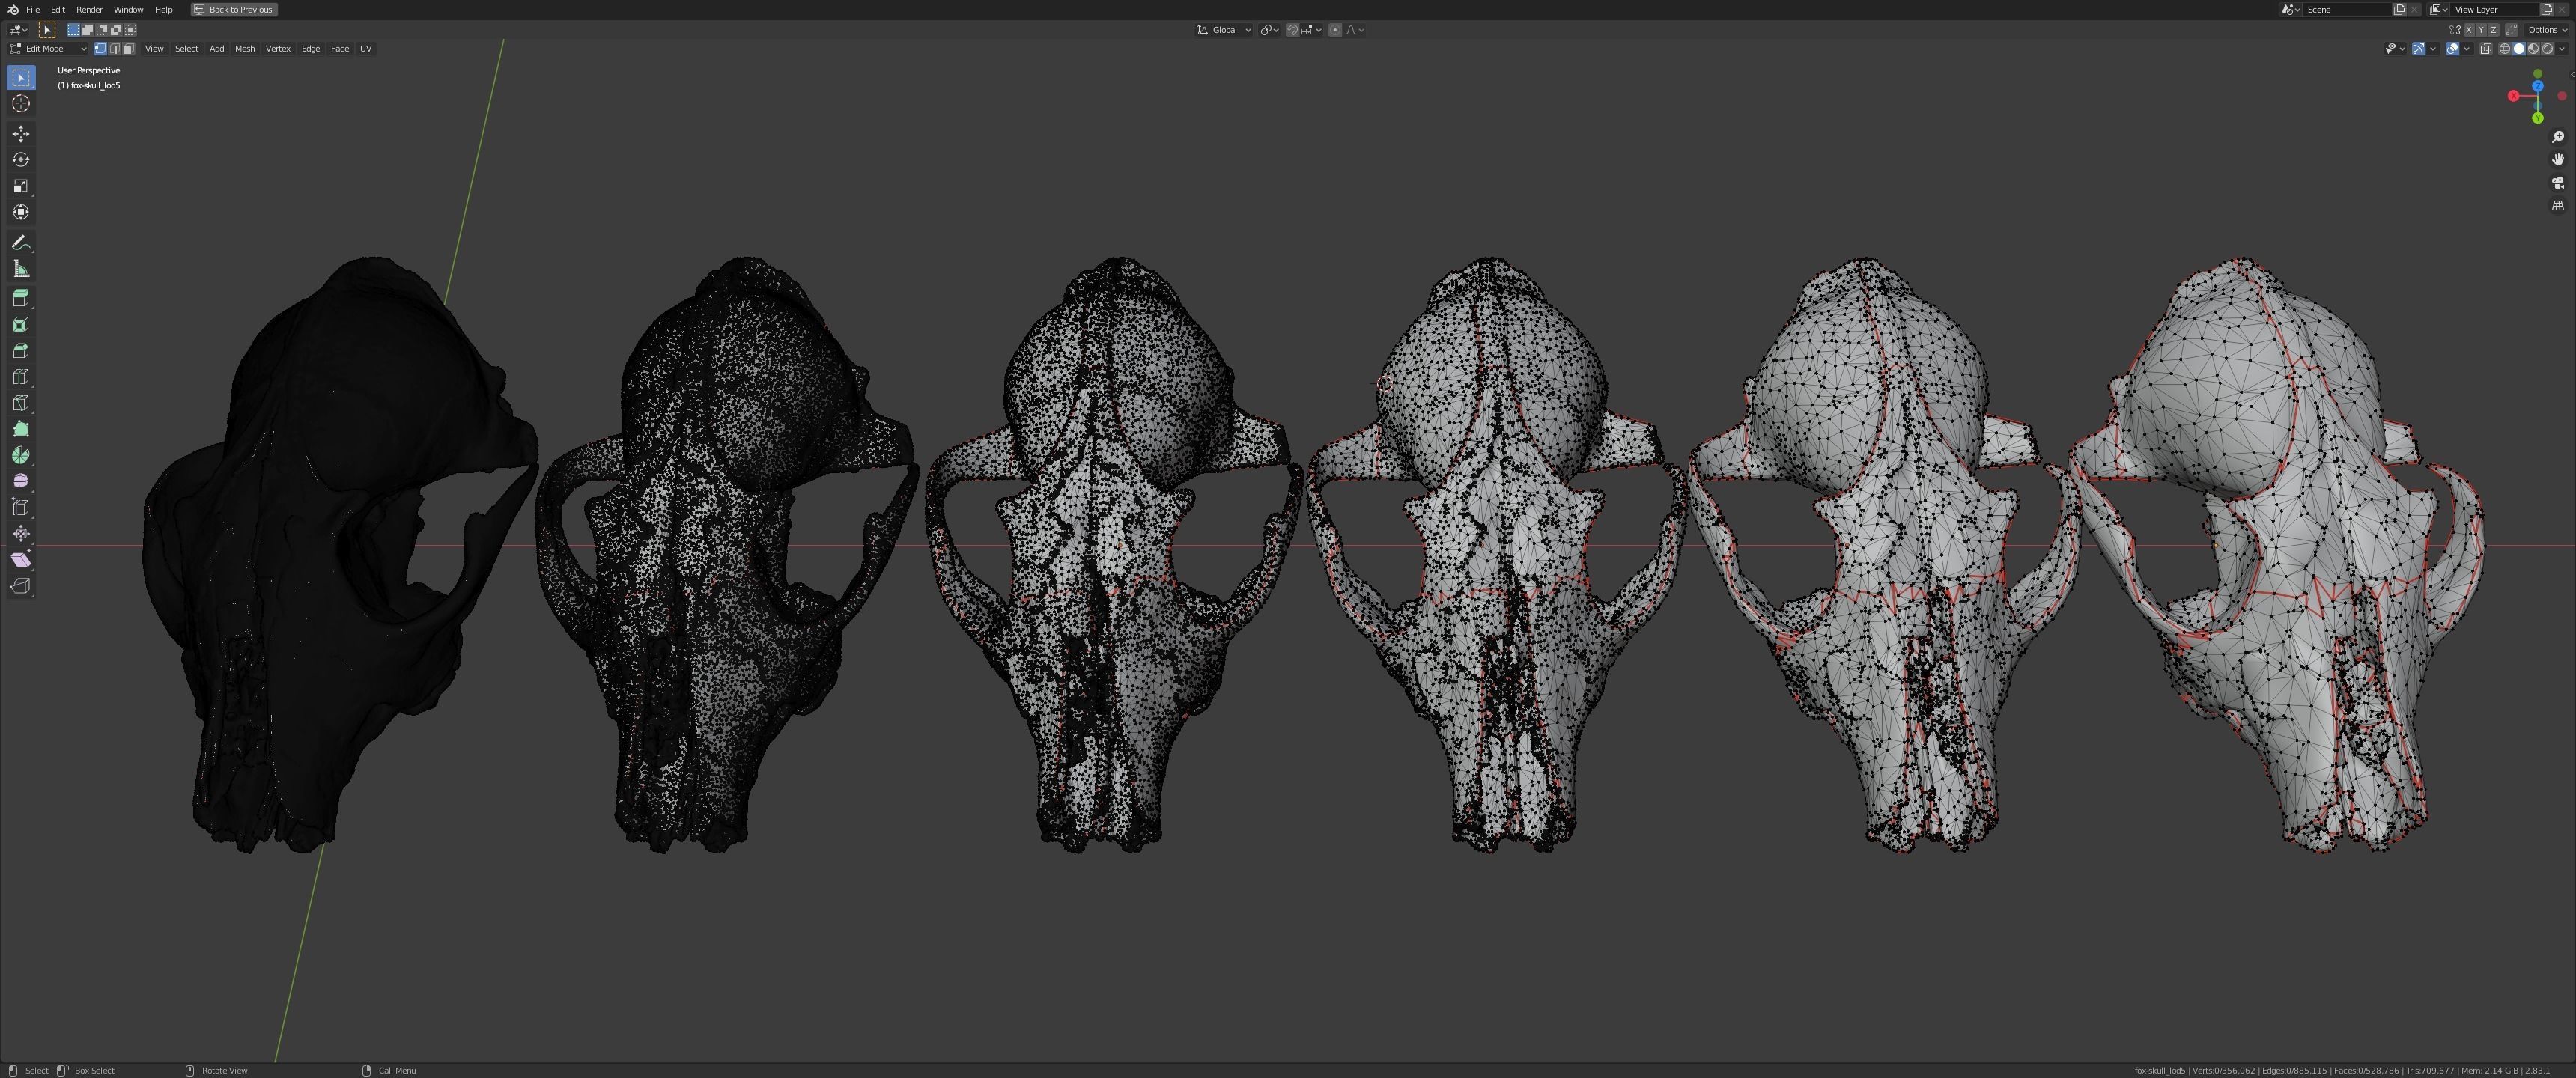
Task: Open the Render menu
Action: click(89, 9)
